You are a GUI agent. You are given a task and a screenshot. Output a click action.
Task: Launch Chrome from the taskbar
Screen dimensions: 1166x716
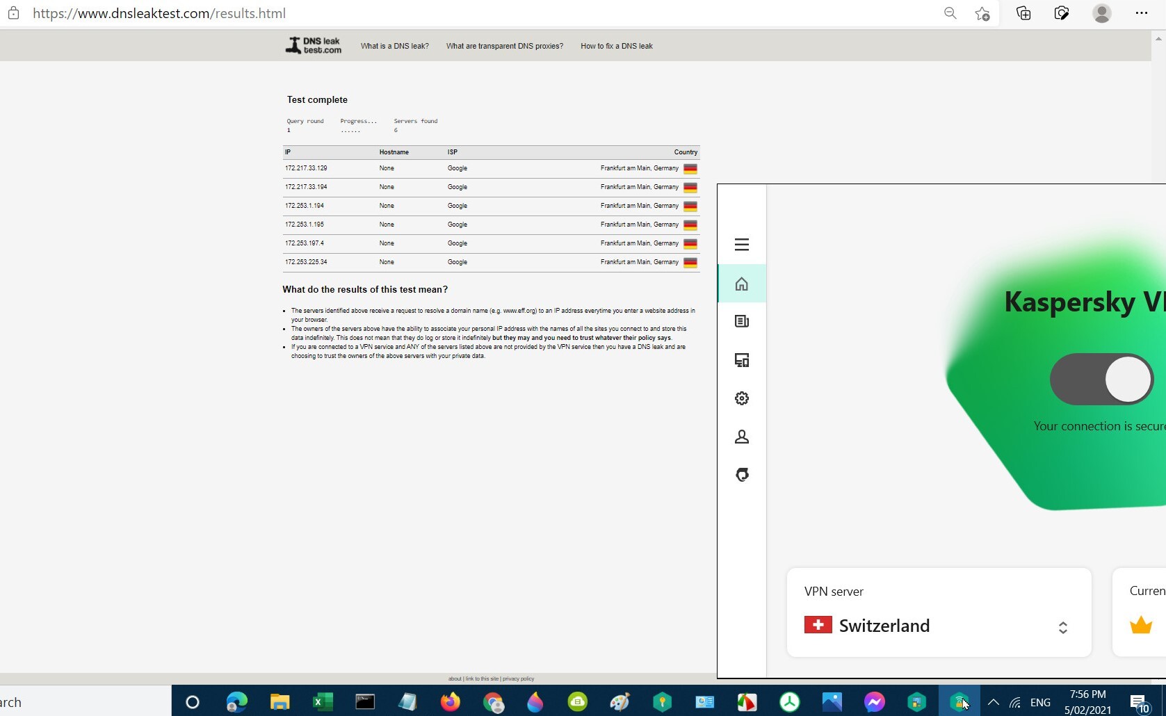[x=493, y=702]
